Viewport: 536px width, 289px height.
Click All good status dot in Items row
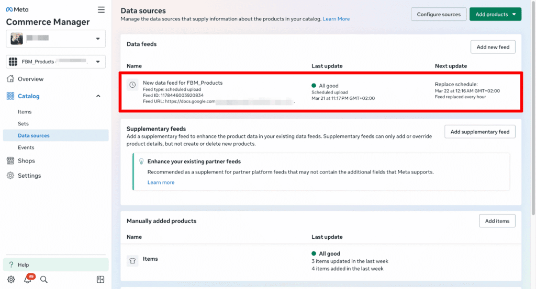(x=314, y=253)
